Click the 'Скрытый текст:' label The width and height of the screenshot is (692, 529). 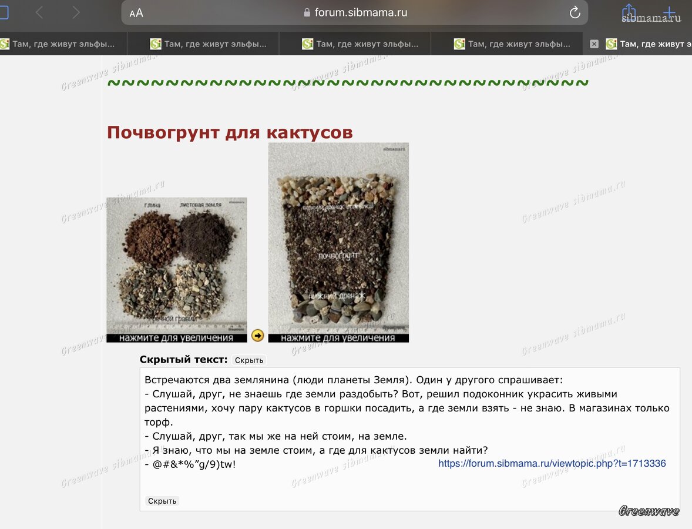(x=184, y=360)
